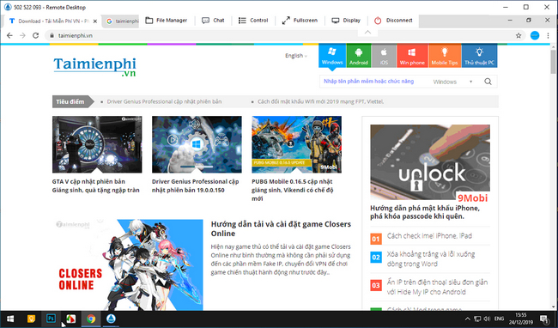558x328 pixels.
Task: Open Photoshop from the taskbar
Action: [51, 319]
